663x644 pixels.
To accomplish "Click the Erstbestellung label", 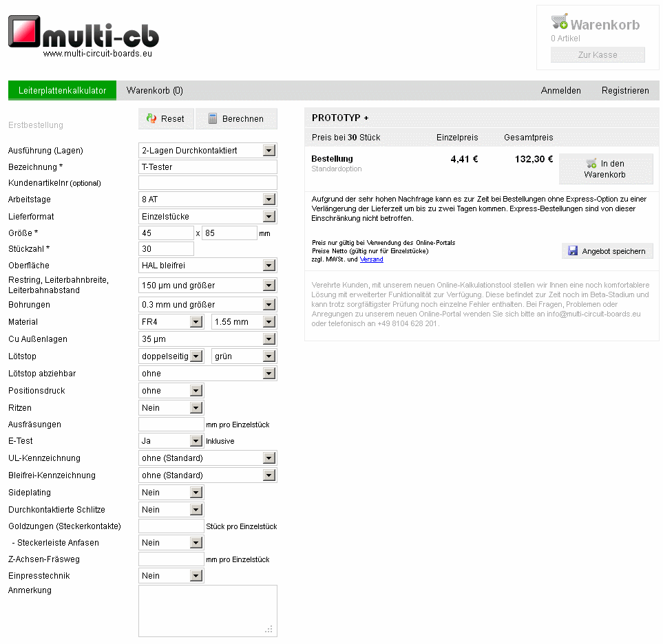I will pos(36,125).
